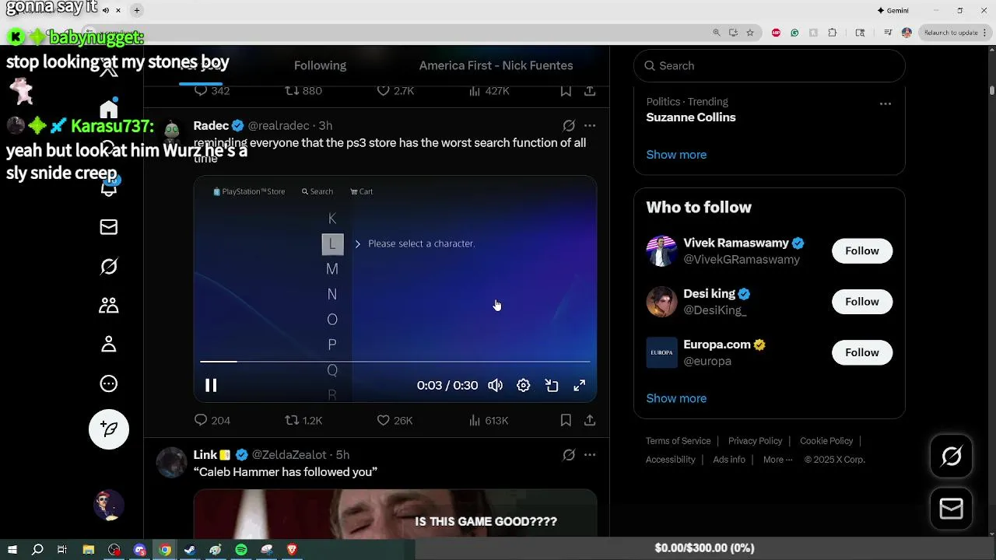
Task: View analytics of top tweet 427K
Action: point(489,91)
